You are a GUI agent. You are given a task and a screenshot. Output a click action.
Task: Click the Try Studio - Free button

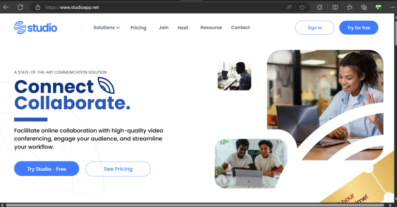47,169
